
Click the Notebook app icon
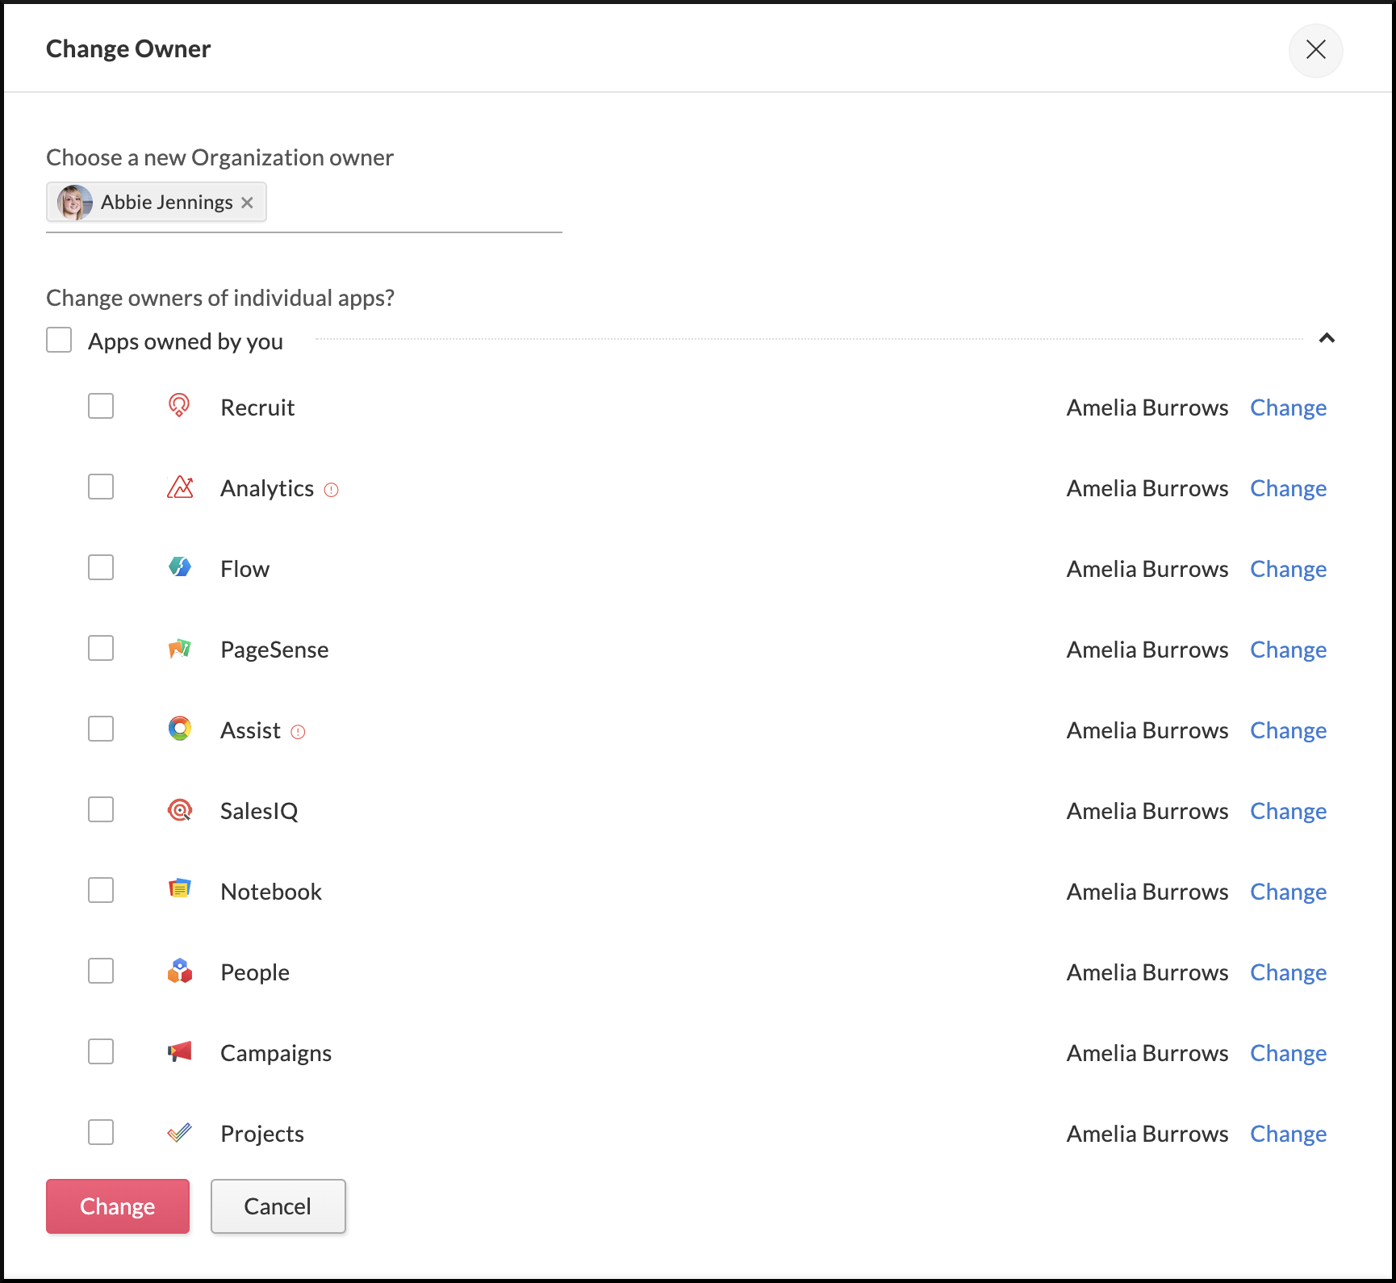(180, 889)
